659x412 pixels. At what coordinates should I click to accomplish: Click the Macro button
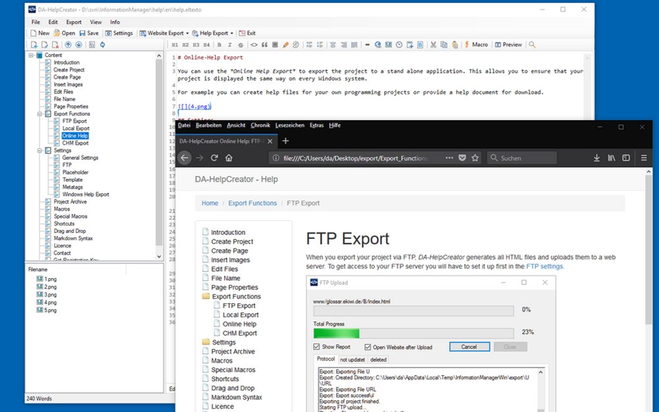pyautogui.click(x=476, y=45)
